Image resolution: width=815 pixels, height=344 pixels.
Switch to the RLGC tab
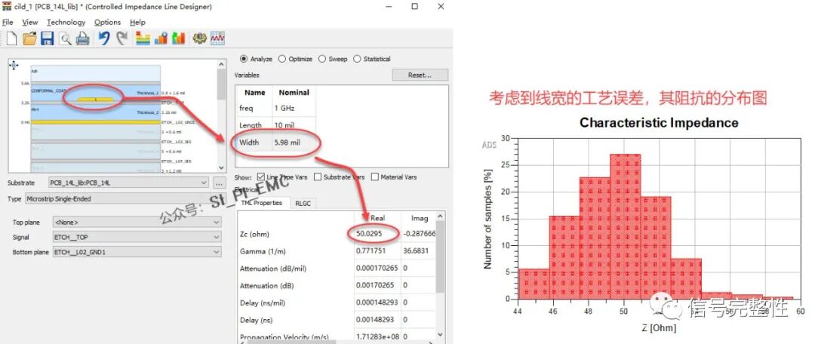tap(303, 203)
